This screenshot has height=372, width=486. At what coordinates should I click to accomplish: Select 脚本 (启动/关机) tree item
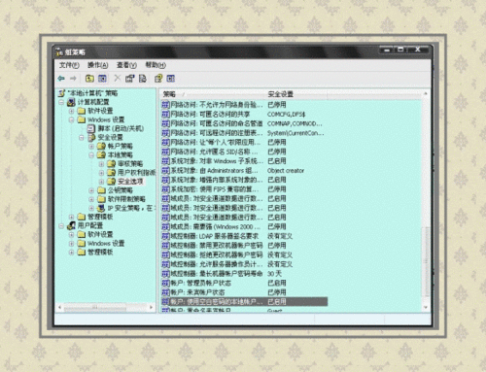pos(121,128)
